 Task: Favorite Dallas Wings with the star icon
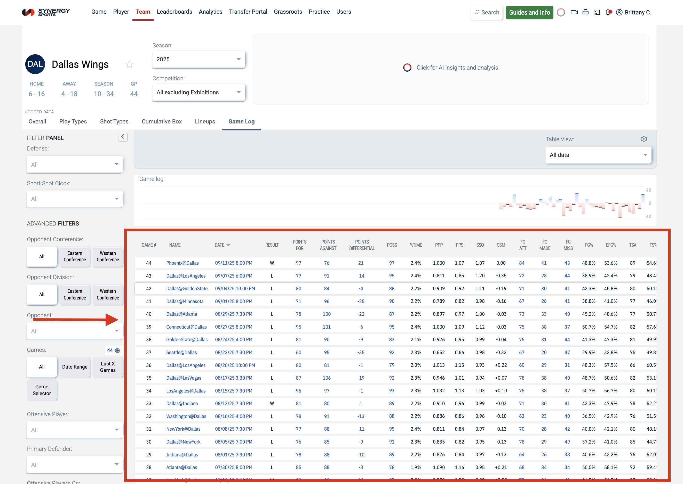pyautogui.click(x=129, y=64)
